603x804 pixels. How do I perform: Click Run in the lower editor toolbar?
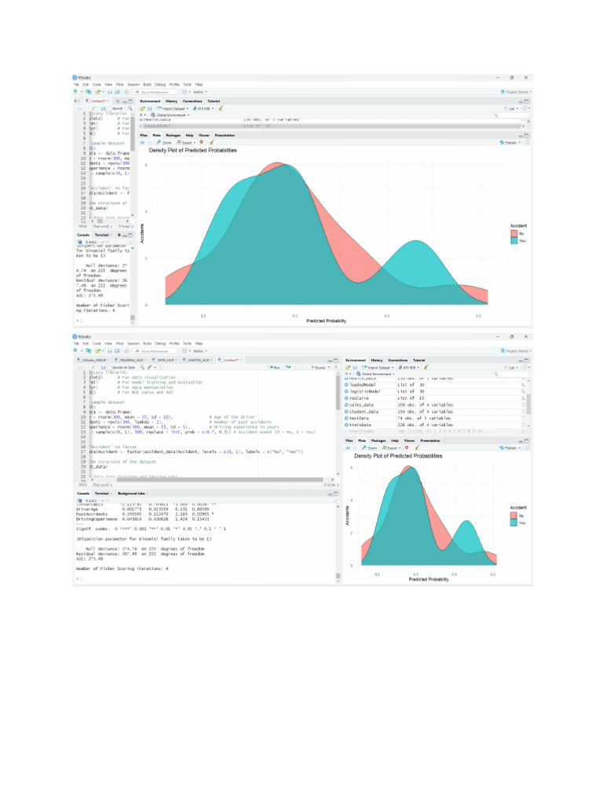pos(274,367)
